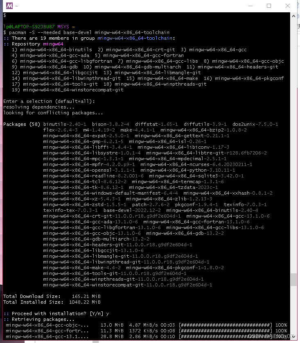
Task: Click '1) mingw-w64-x86_64-binutils' entry
Action: (52, 50)
